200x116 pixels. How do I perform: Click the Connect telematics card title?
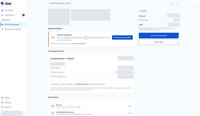(64, 35)
